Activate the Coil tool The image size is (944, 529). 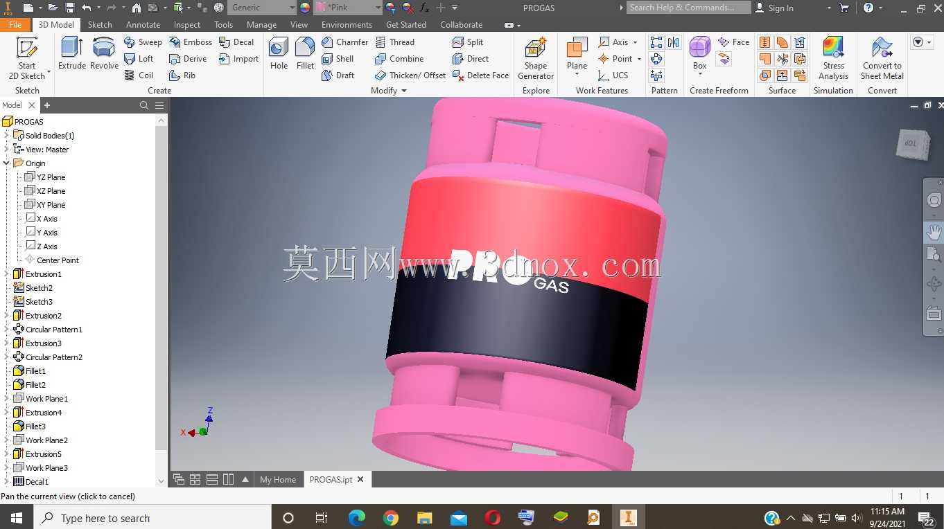[x=139, y=75]
